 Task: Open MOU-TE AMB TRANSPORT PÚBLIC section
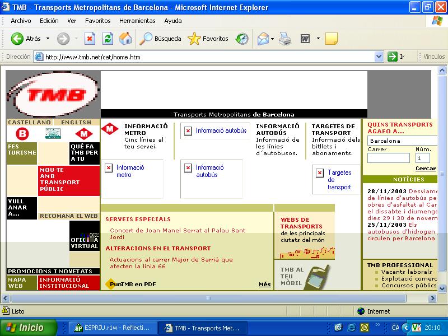[68, 180]
